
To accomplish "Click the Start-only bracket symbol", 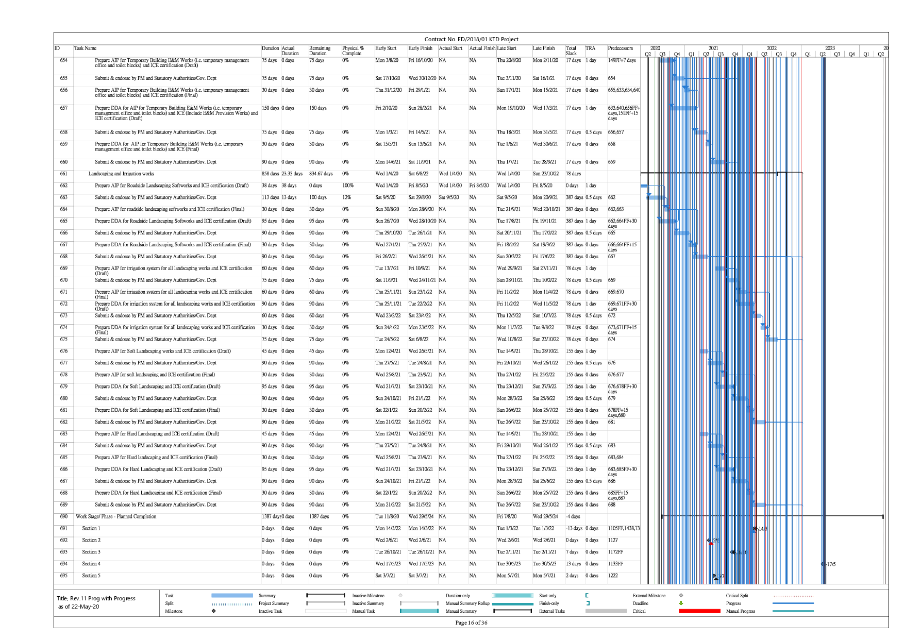I will 587,596.
